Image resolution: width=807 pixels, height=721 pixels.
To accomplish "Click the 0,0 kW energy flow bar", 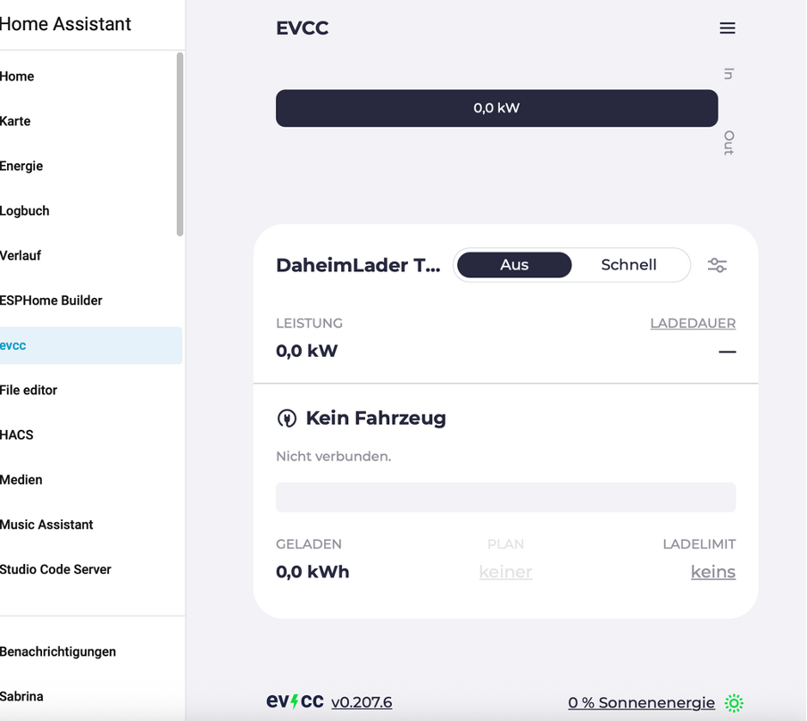I will (496, 108).
